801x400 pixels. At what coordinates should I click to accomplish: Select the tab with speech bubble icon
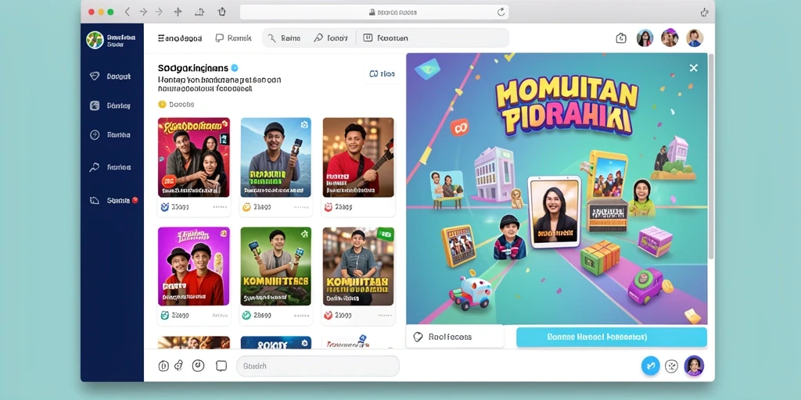tap(233, 37)
